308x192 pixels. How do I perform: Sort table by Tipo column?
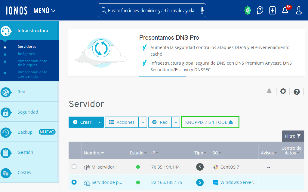[x=200, y=153]
